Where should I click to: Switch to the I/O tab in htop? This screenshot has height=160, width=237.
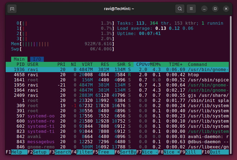tap(37, 59)
